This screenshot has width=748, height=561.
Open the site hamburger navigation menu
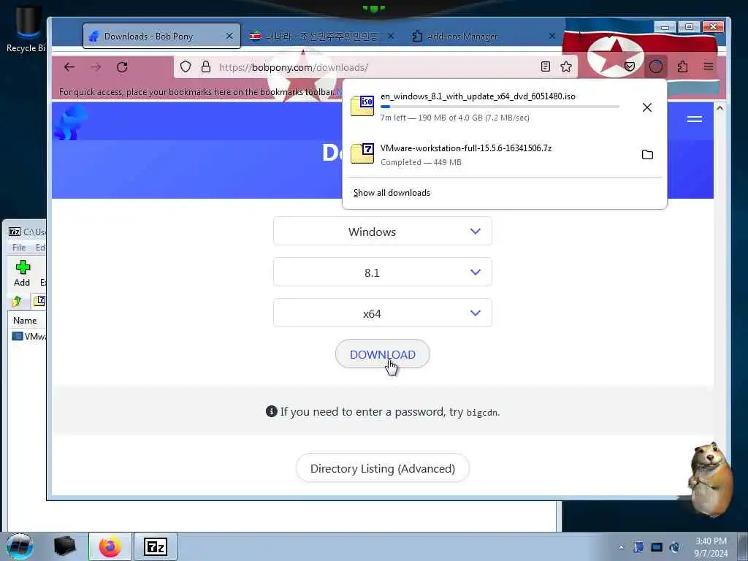(695, 119)
